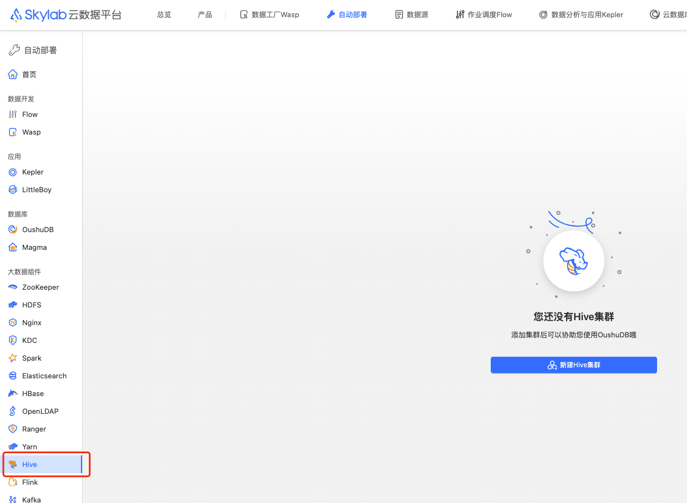Viewport: 687px width, 503px height.
Task: Open the Yarn icon
Action: (x=13, y=446)
